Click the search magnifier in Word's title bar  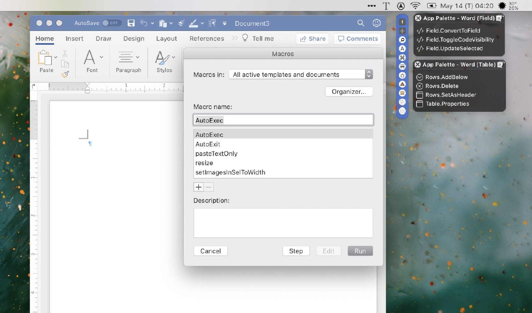(360, 23)
